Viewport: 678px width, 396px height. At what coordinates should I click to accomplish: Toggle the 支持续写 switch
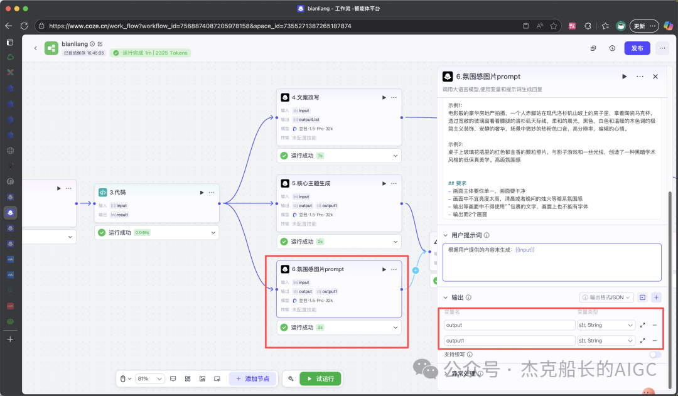coord(655,355)
